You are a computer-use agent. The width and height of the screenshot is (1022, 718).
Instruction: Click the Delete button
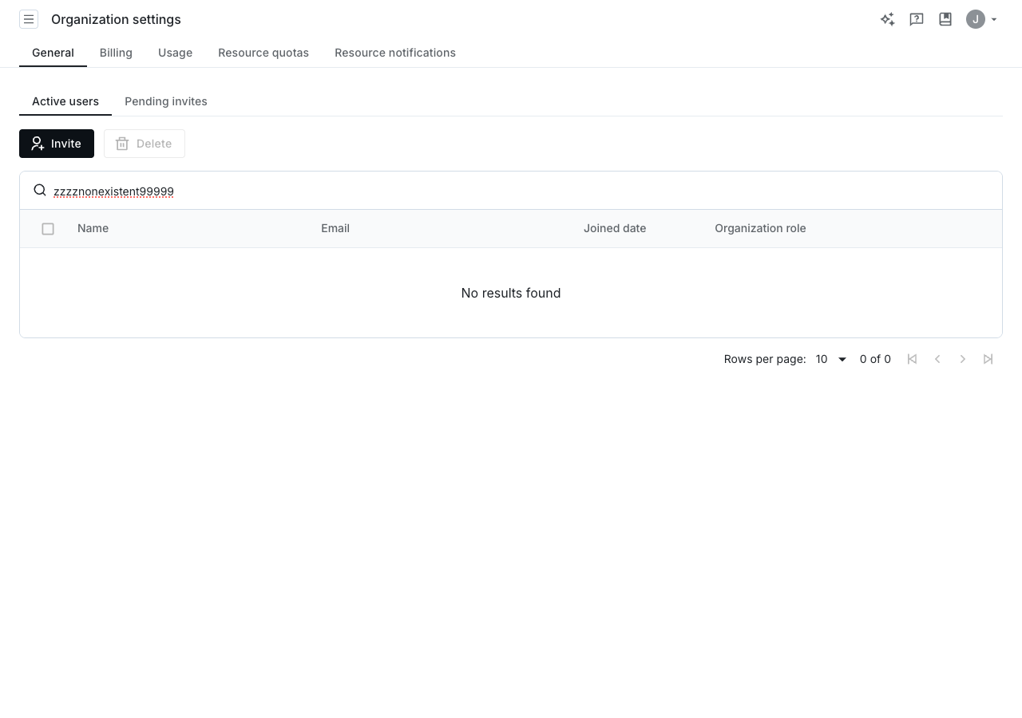coord(145,144)
